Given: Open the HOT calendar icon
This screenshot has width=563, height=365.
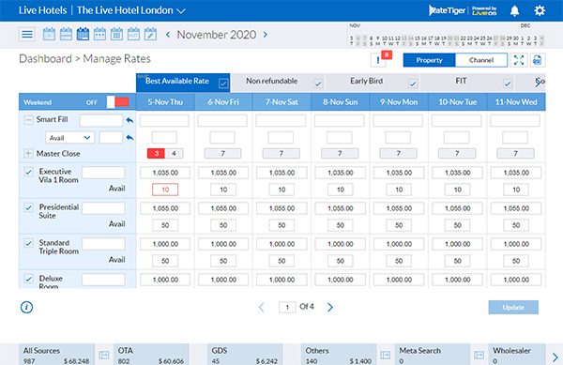Looking at the screenshot, I should pyautogui.click(x=133, y=35).
